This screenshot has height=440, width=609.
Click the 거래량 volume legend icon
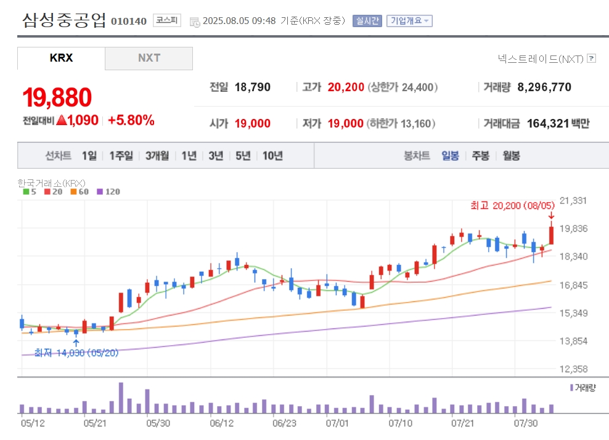(x=571, y=388)
